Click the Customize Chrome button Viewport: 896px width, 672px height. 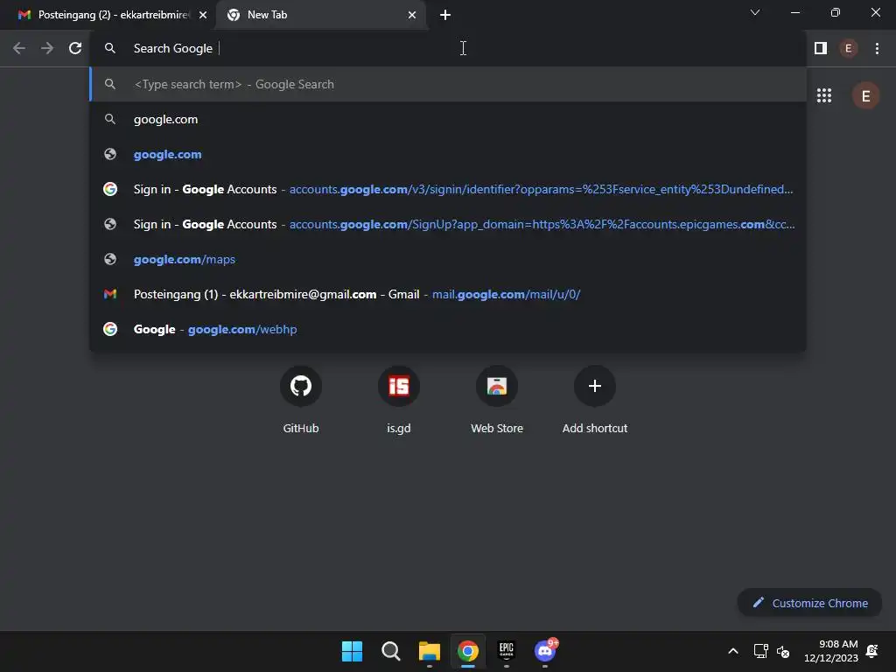809,603
